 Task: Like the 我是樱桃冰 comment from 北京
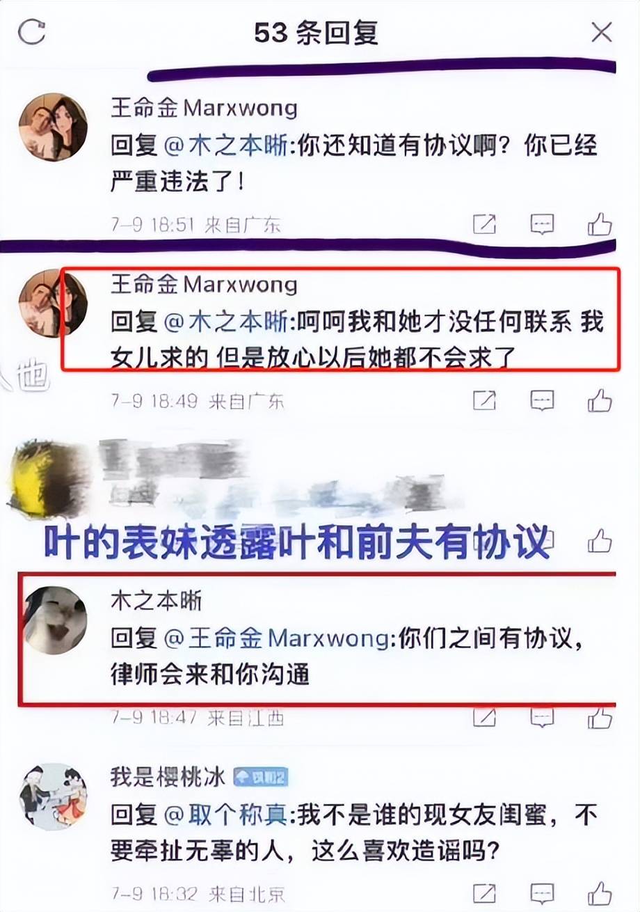point(600,893)
